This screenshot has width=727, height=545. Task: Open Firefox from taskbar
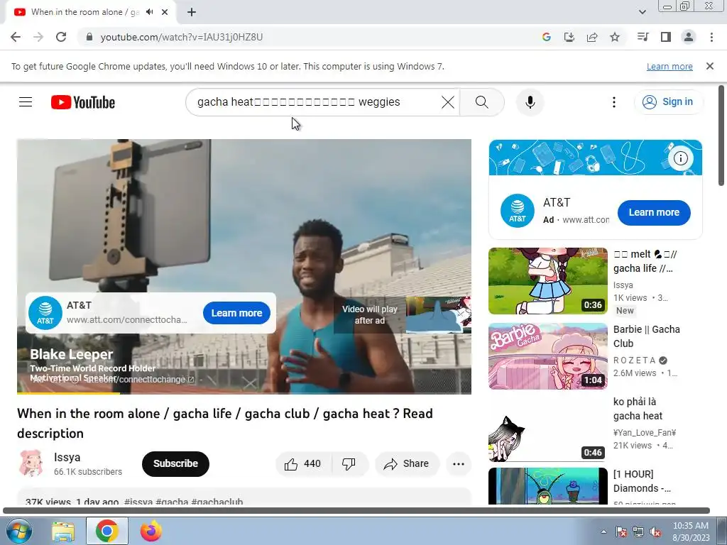click(151, 531)
